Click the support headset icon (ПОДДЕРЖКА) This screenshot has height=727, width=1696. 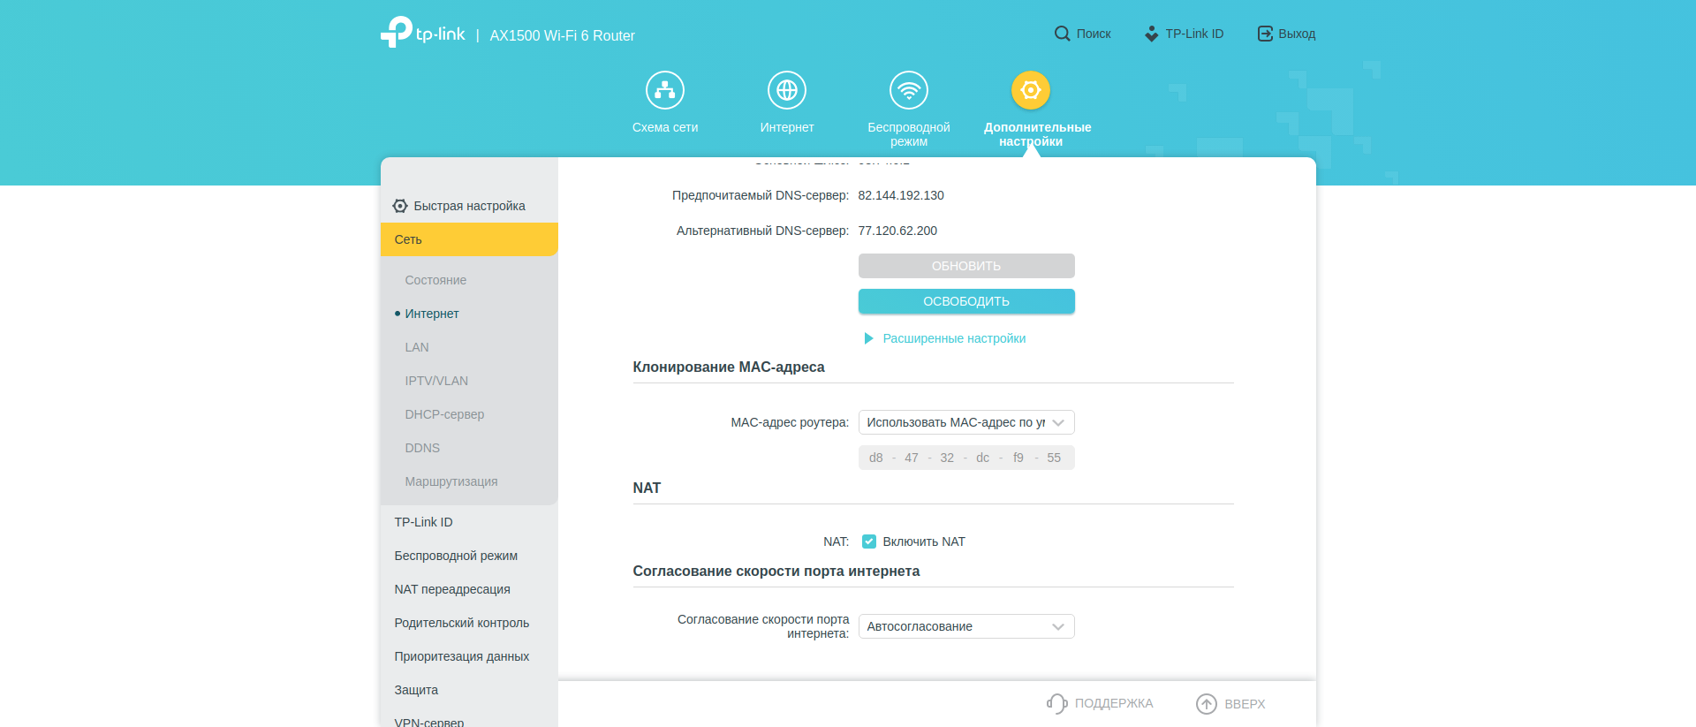point(1056,703)
